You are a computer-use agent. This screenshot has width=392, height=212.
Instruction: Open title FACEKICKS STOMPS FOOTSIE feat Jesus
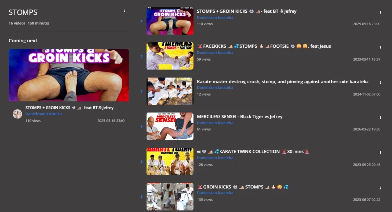[264, 46]
